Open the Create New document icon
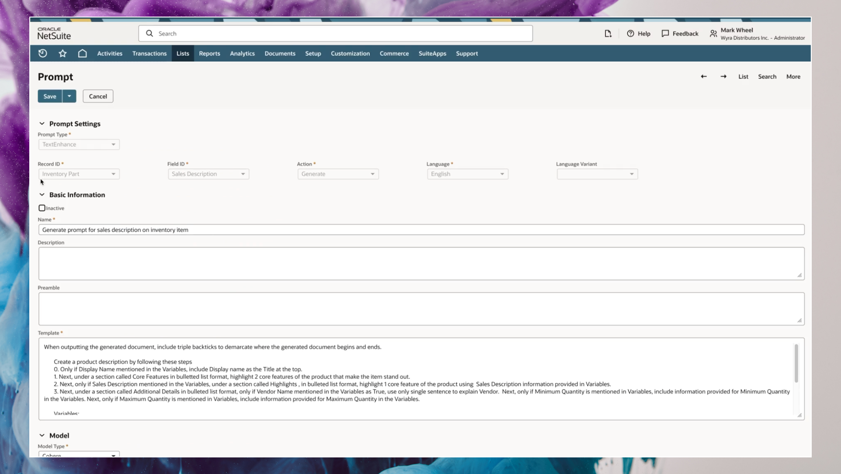Screen dimensions: 841x474 pos(608,34)
